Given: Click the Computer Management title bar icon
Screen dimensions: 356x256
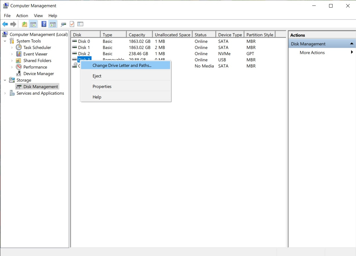Looking at the screenshot, I should point(6,6).
